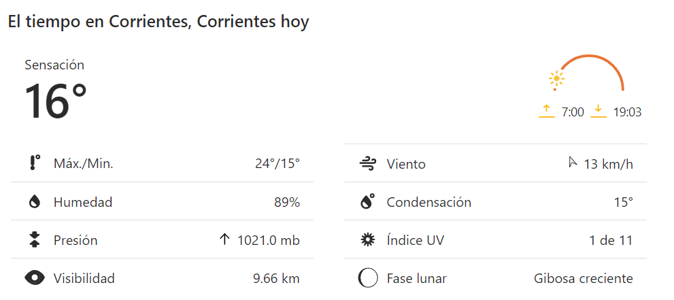Click the 16° feels-like temperature

tap(56, 102)
